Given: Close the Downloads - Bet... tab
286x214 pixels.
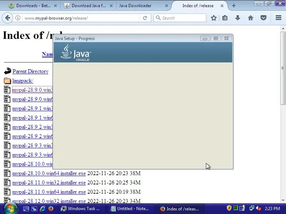Looking at the screenshot, I should point(55,6).
